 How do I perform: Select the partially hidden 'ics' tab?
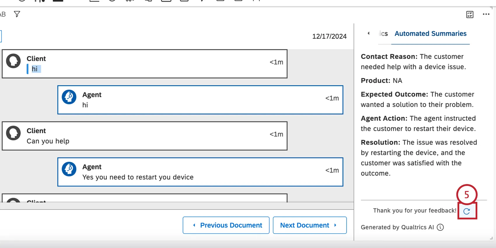click(384, 34)
